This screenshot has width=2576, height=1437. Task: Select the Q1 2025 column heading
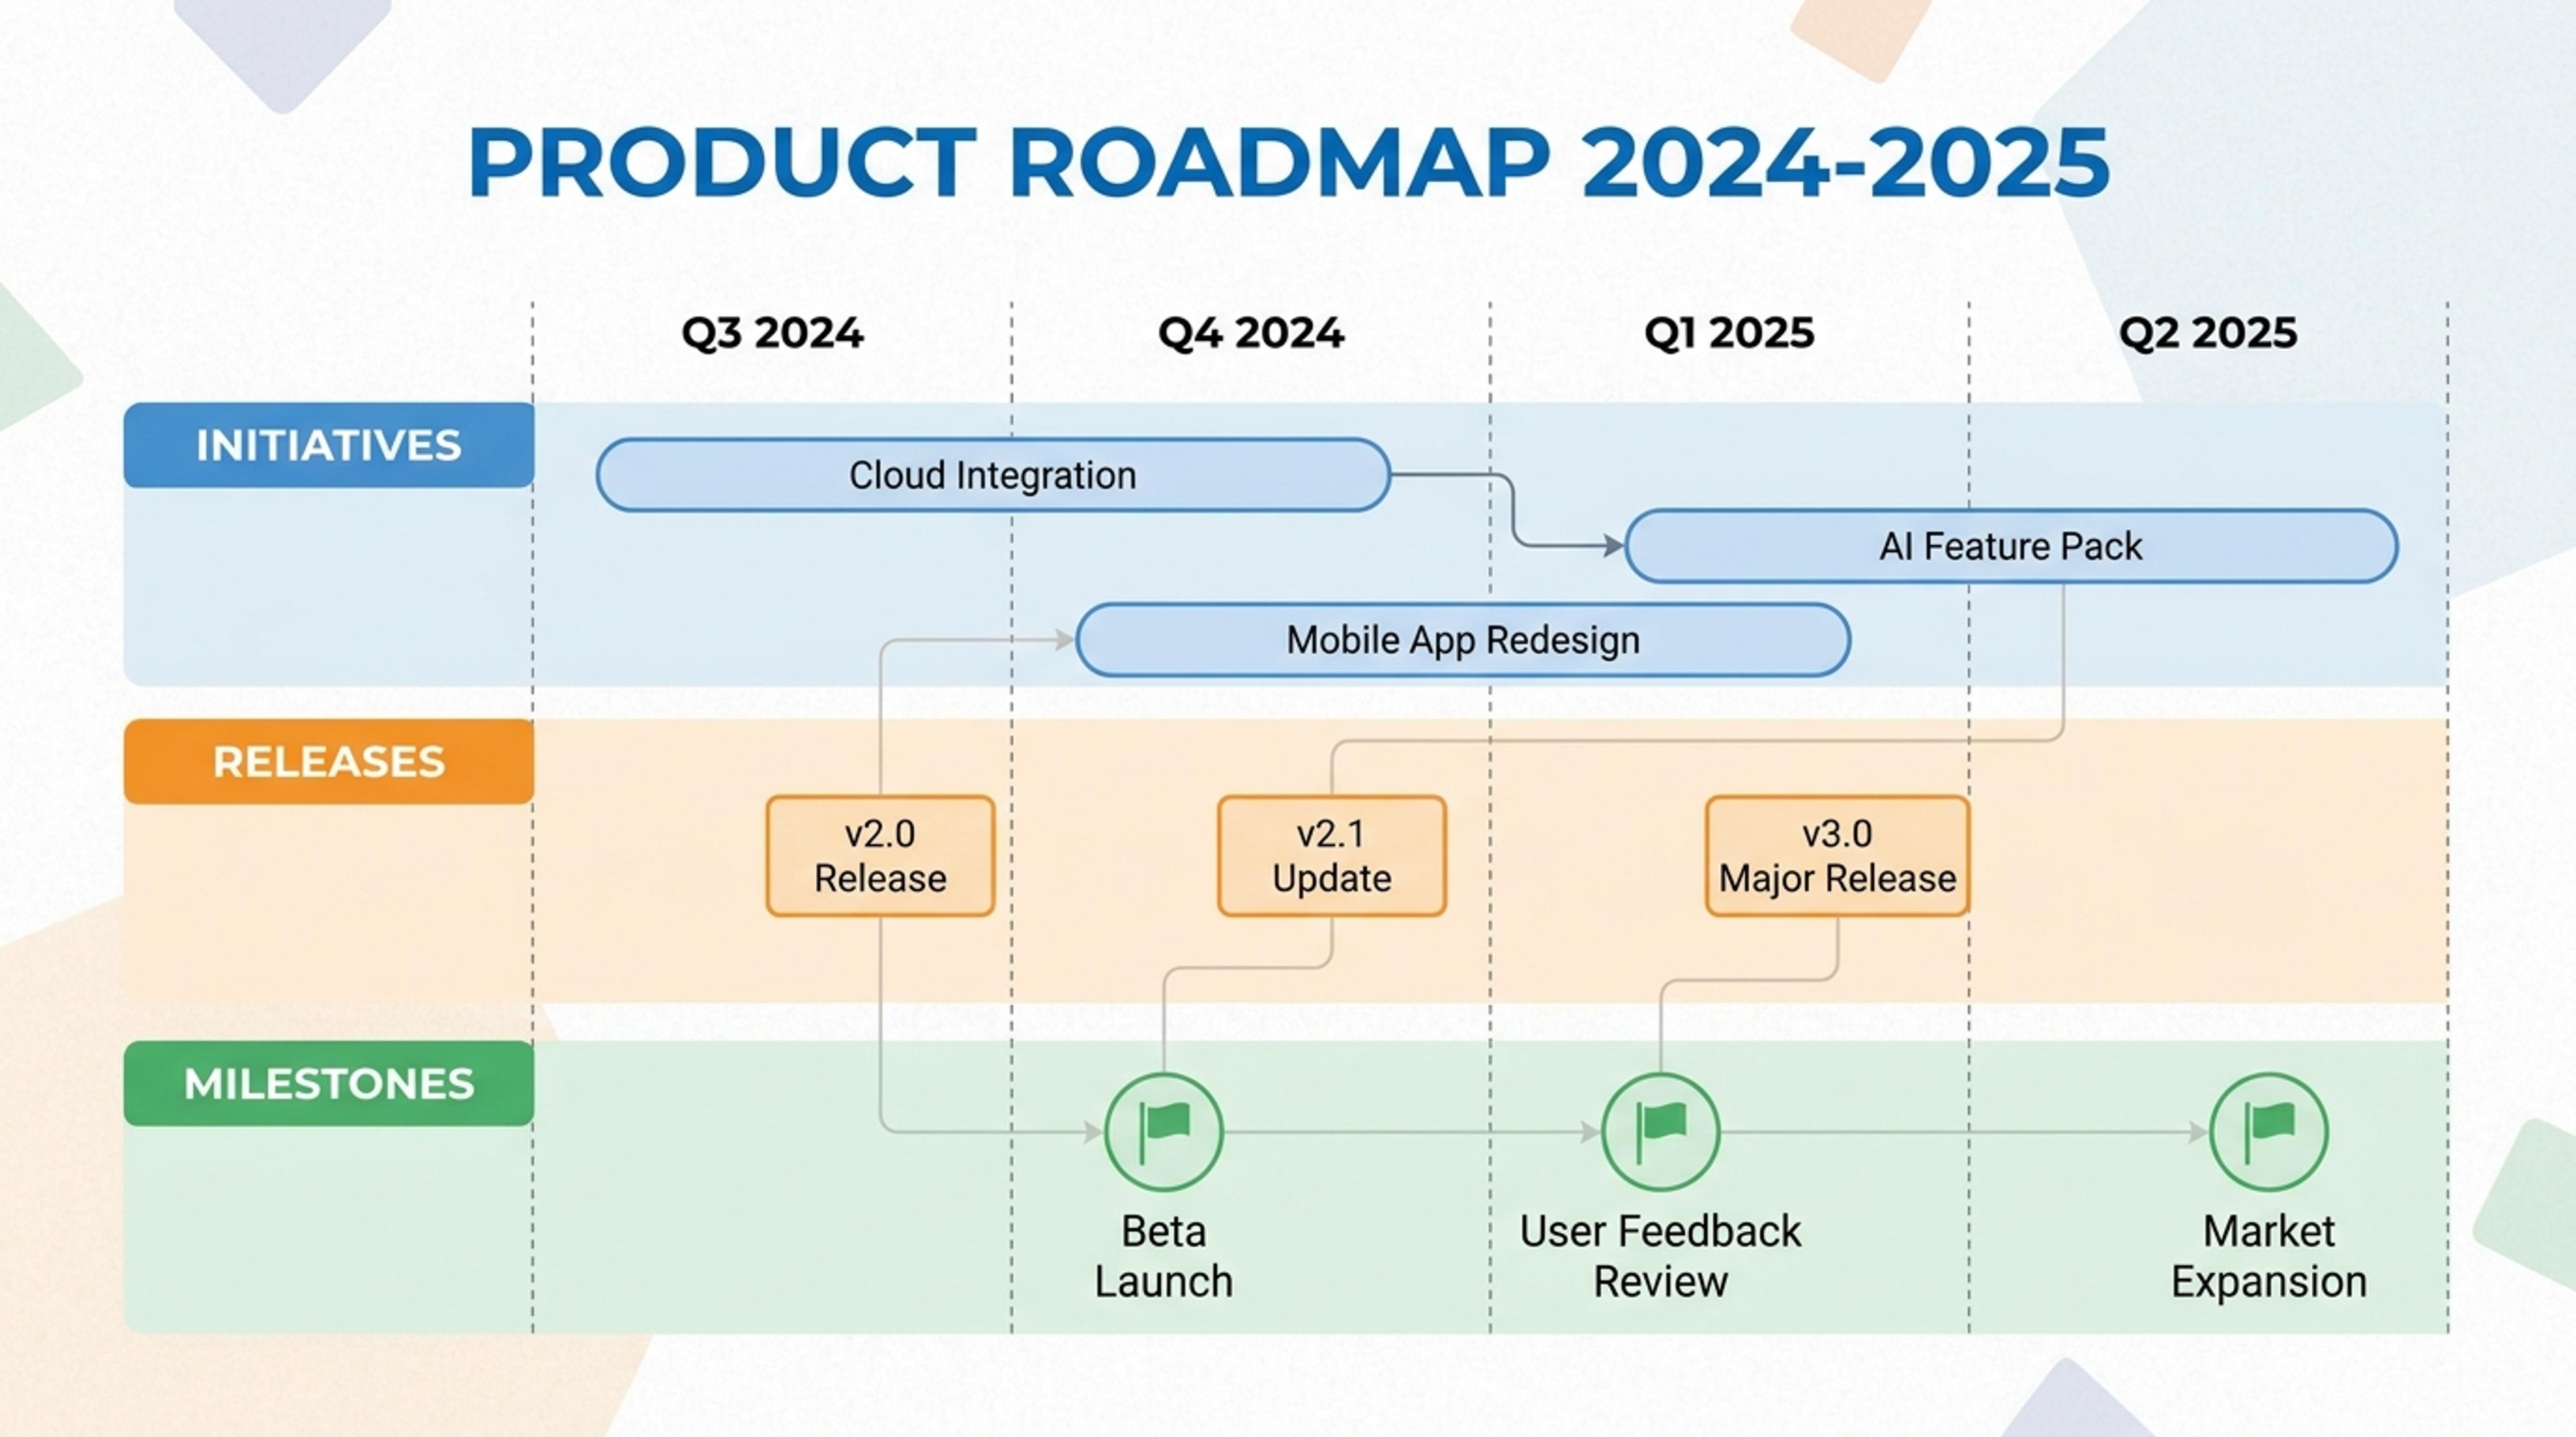(1729, 333)
